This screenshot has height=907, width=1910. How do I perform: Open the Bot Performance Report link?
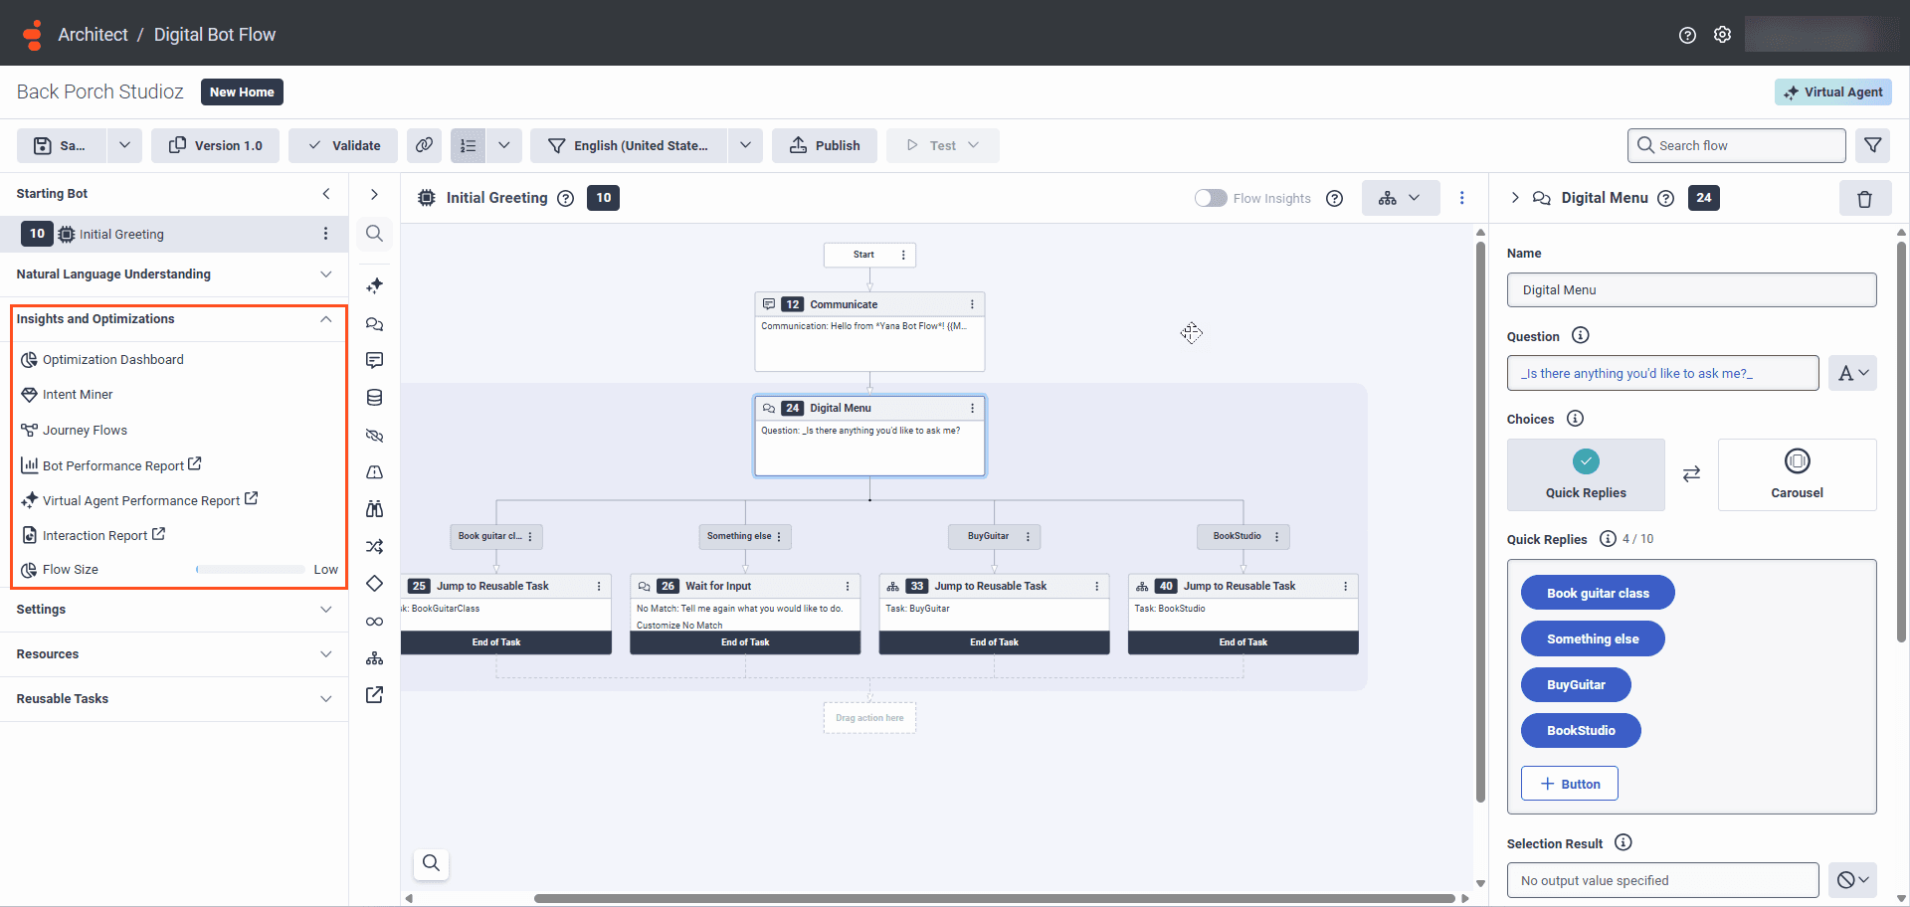coord(113,464)
